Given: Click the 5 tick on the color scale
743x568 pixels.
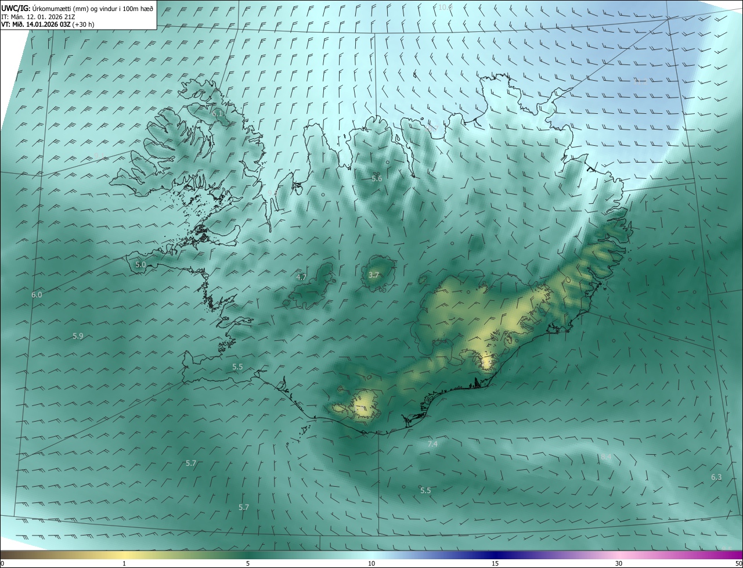Looking at the screenshot, I should 248,563.
